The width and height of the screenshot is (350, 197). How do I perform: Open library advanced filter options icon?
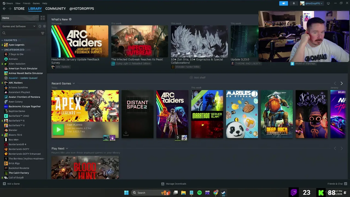pyautogui.click(x=42, y=33)
